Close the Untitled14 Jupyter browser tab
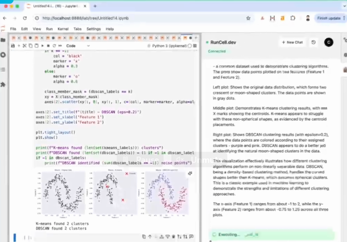Screen dimensions: 347x242 (85, 6)
